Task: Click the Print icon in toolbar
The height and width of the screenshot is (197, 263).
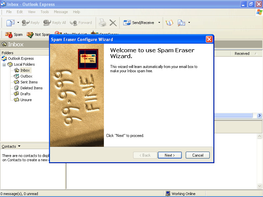Action: (102, 23)
